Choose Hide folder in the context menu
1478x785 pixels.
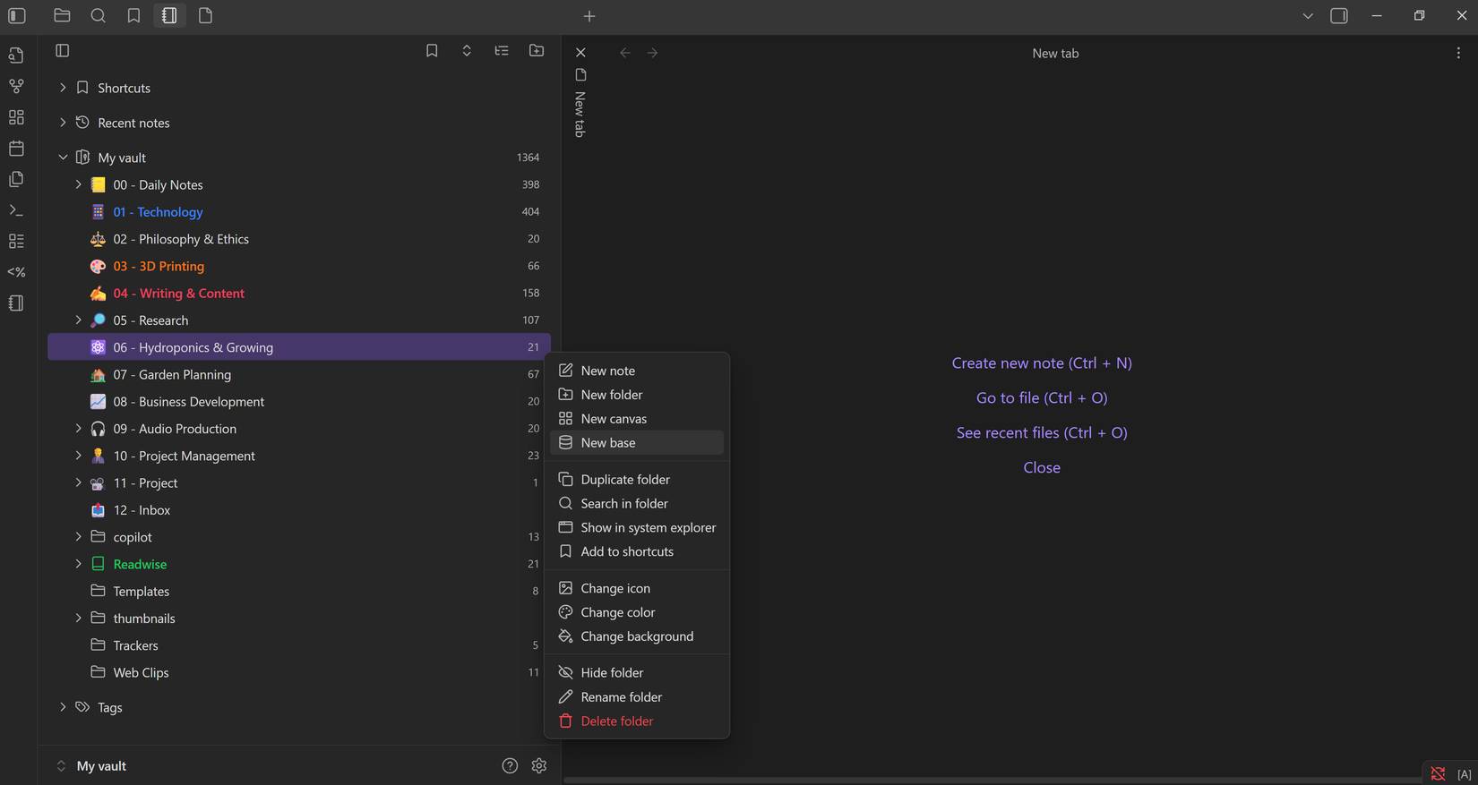tap(612, 673)
